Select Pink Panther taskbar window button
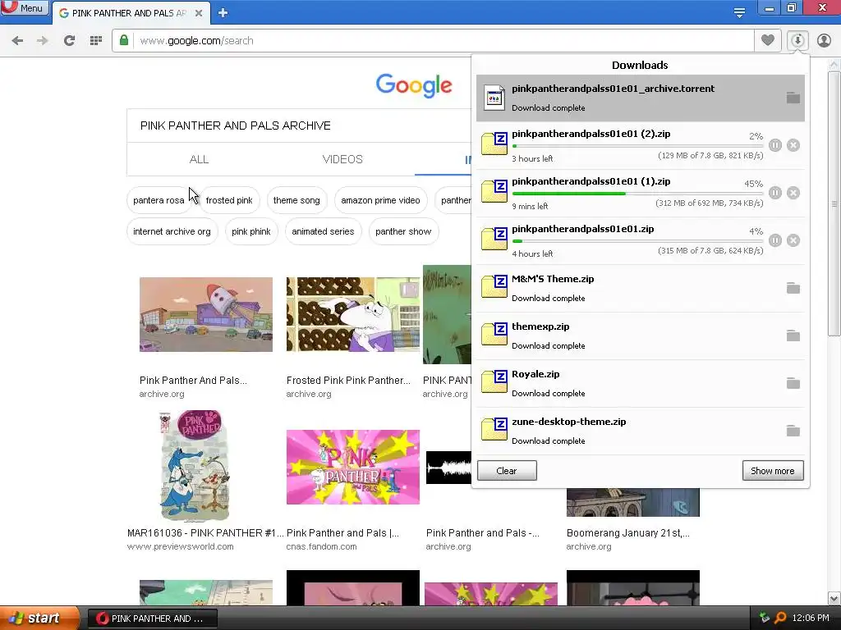The height and width of the screenshot is (630, 841). click(x=152, y=619)
